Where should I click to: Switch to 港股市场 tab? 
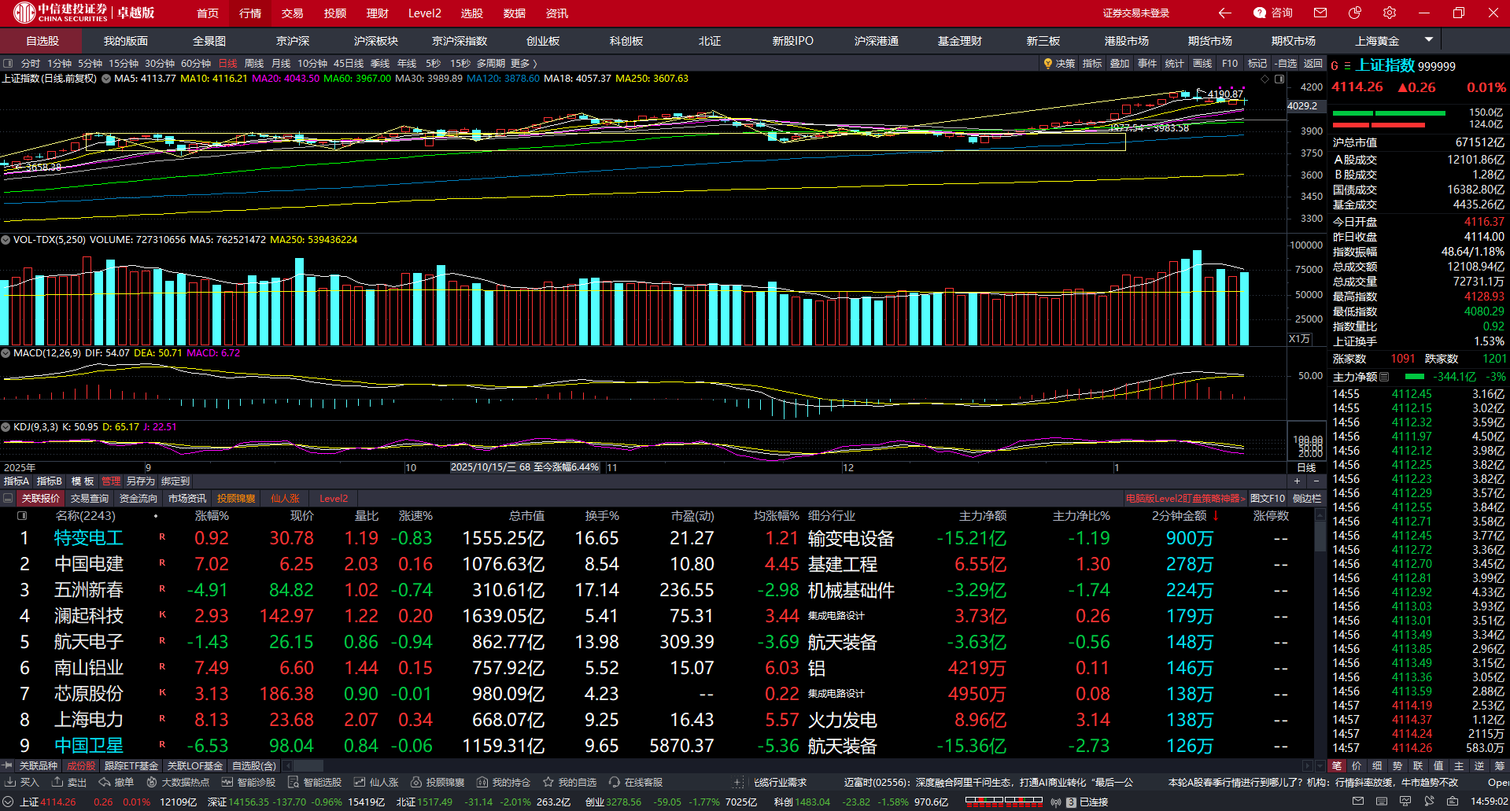tap(1127, 41)
